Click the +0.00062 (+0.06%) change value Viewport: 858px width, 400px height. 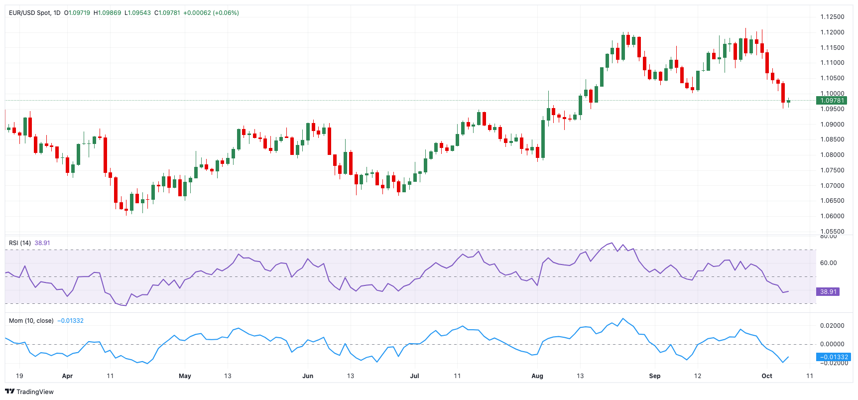[211, 13]
